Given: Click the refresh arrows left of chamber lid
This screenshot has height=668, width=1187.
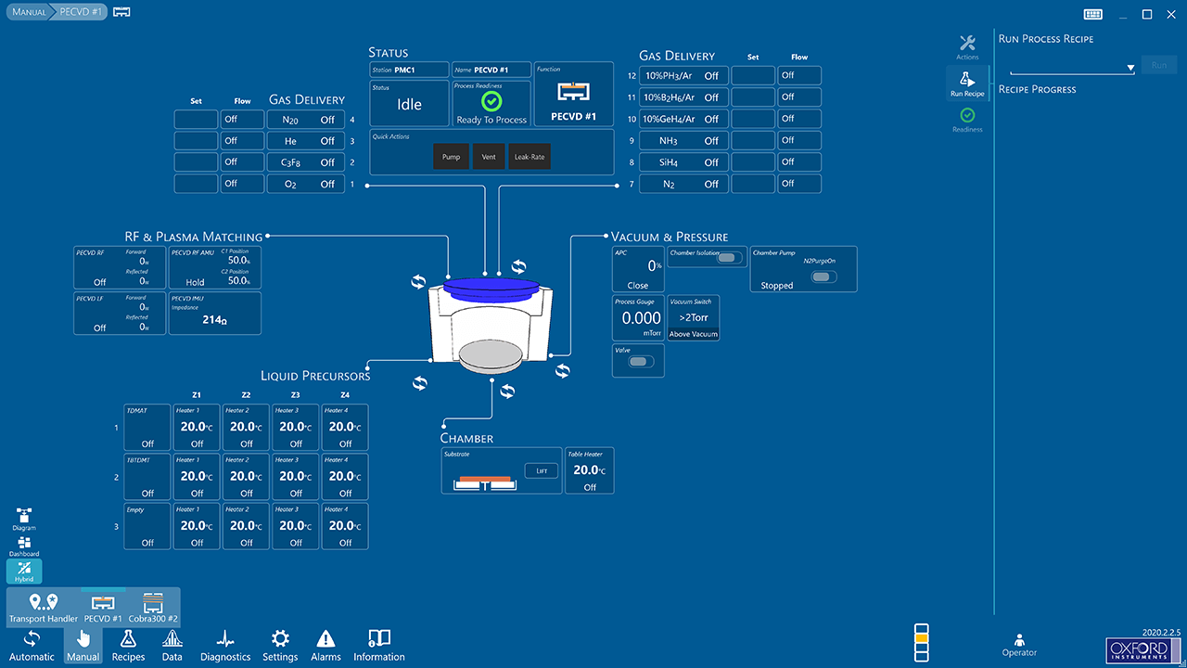Looking at the screenshot, I should click(x=418, y=282).
